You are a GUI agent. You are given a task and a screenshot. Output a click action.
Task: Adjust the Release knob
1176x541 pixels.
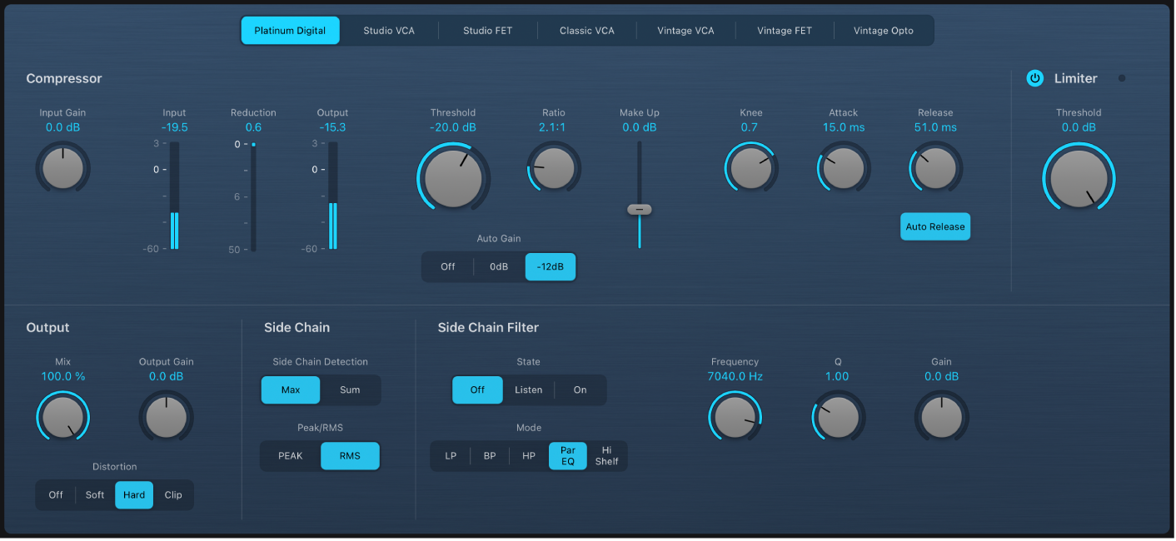tap(934, 167)
